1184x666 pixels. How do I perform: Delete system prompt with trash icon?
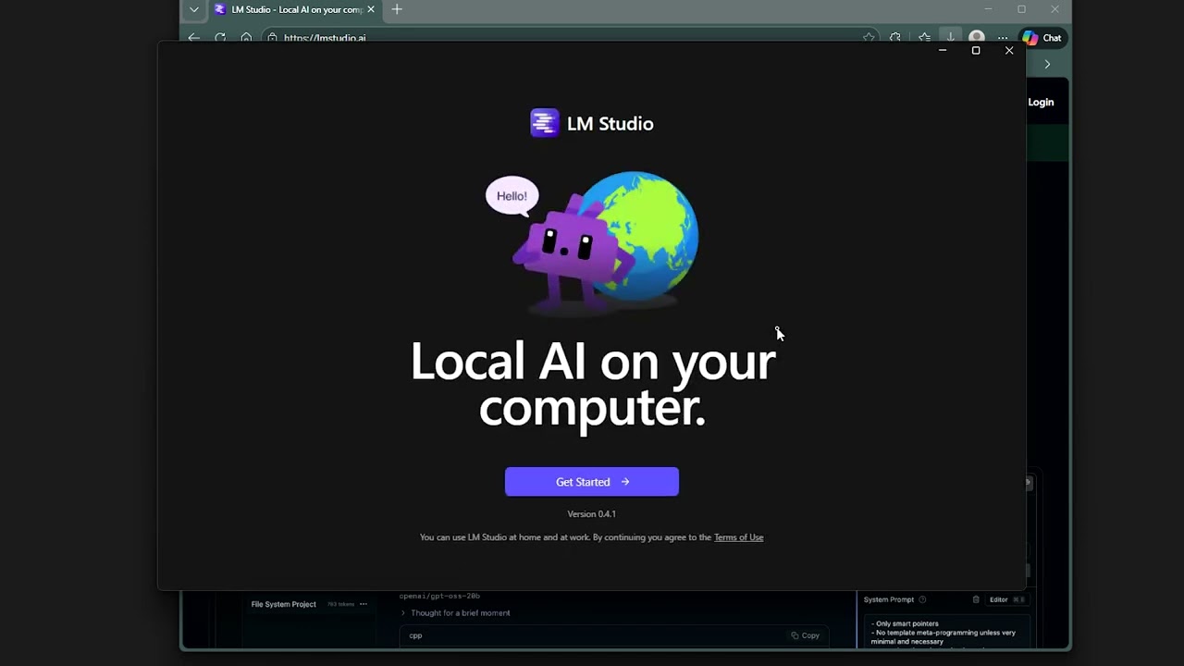click(976, 599)
